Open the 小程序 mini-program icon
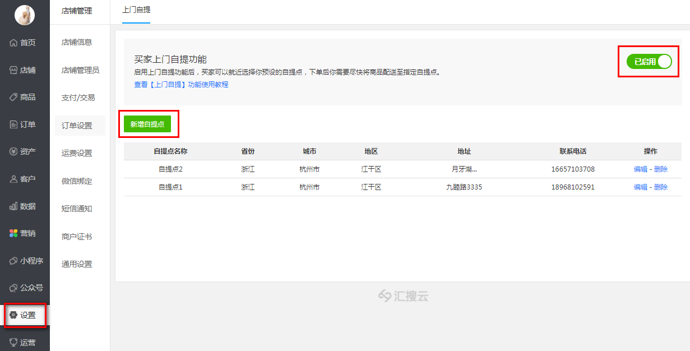 coord(12,261)
